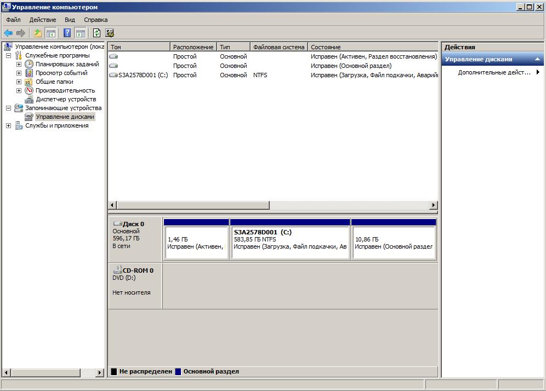The height and width of the screenshot is (391, 546).
Task: Click the Управление дисками tree icon
Action: [x=29, y=117]
